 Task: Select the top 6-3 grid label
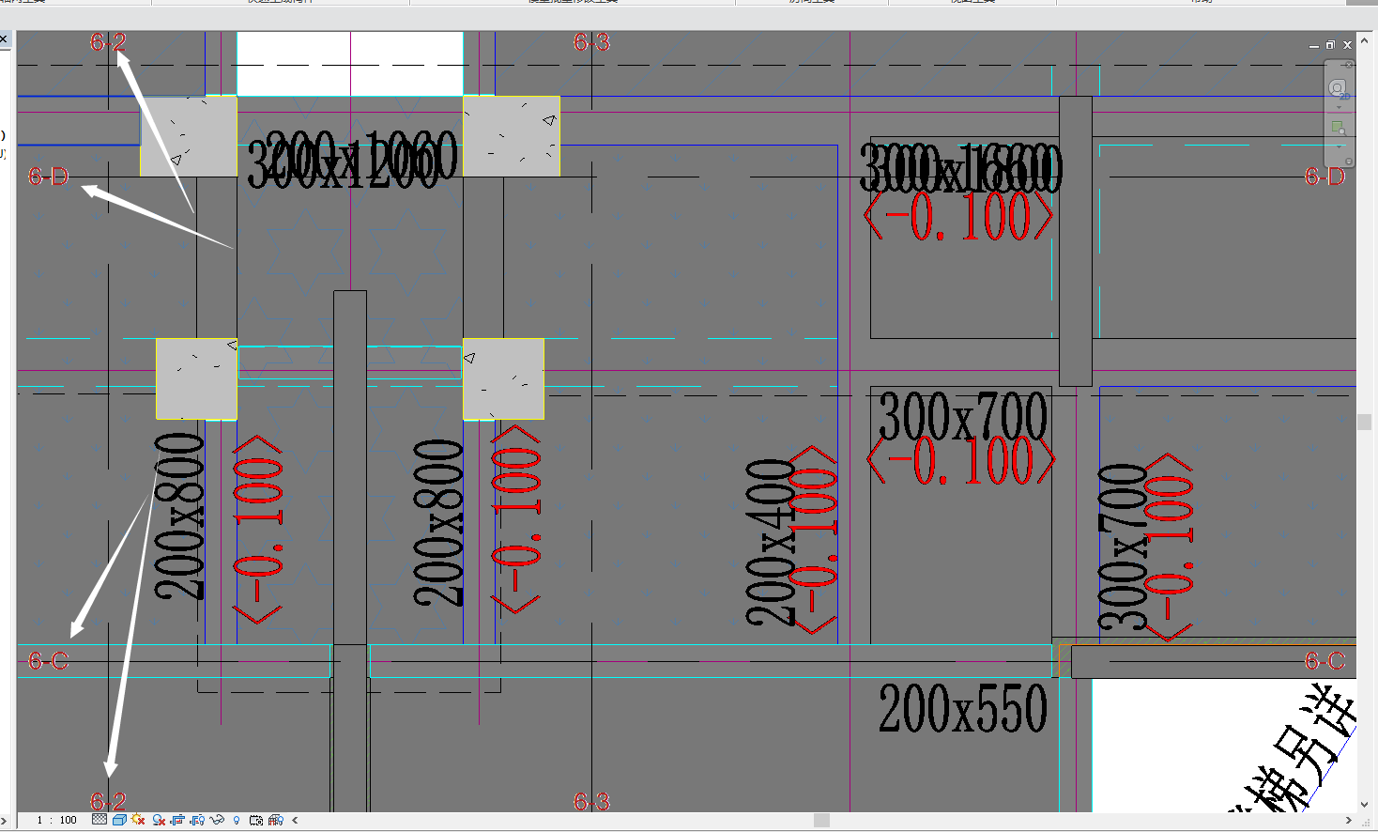591,42
